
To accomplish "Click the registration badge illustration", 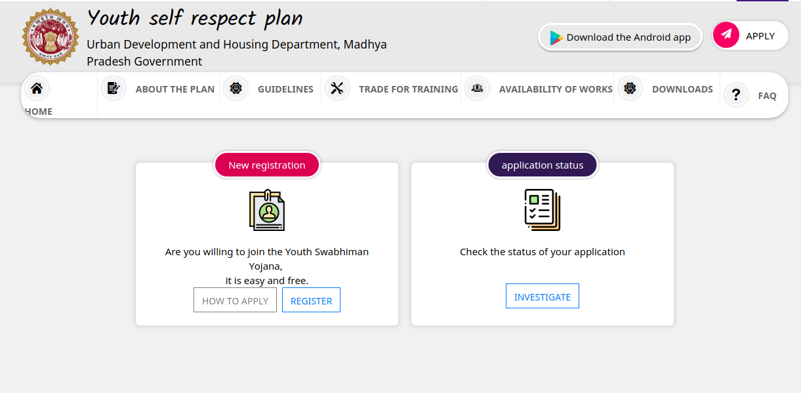I will (x=266, y=210).
